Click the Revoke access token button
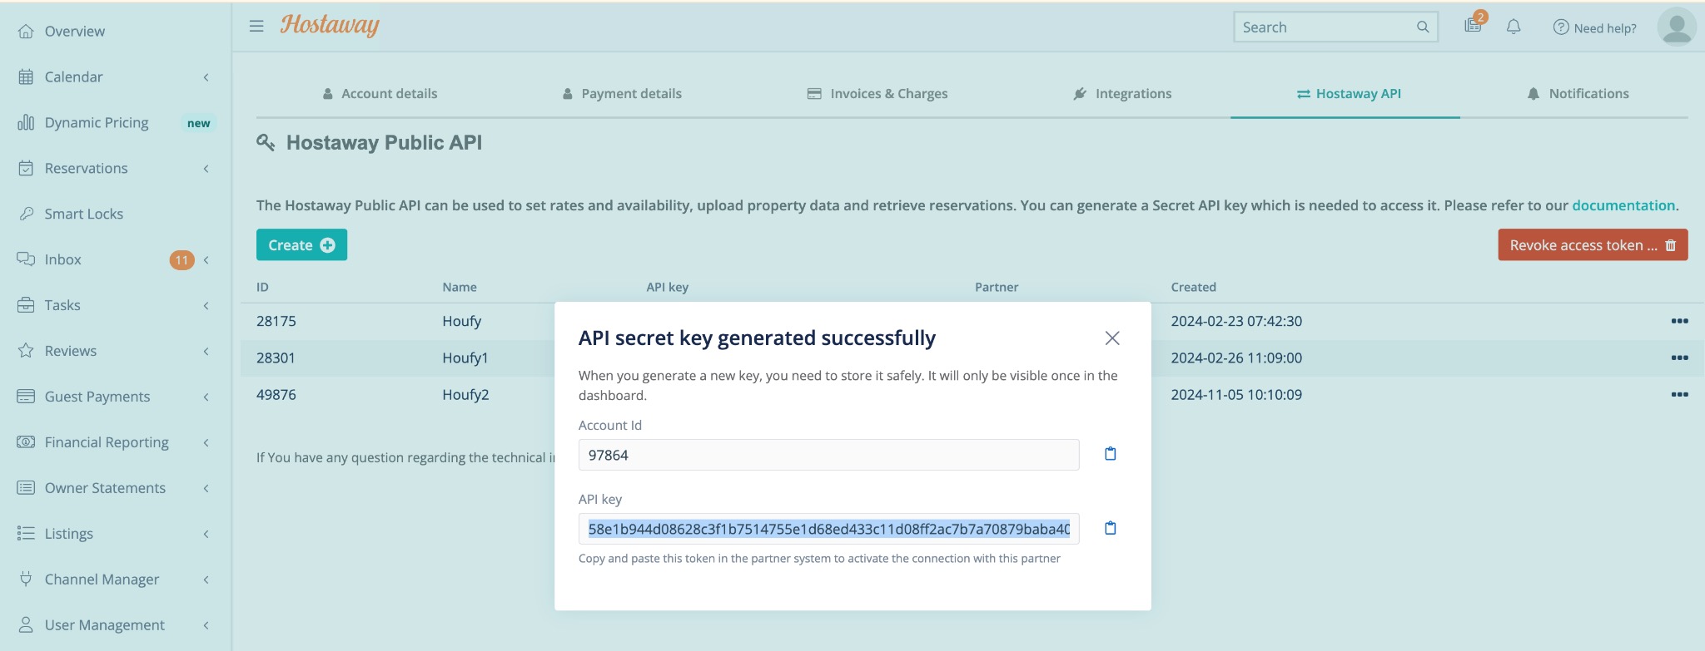Viewport: 1705px width, 651px height. click(x=1593, y=244)
